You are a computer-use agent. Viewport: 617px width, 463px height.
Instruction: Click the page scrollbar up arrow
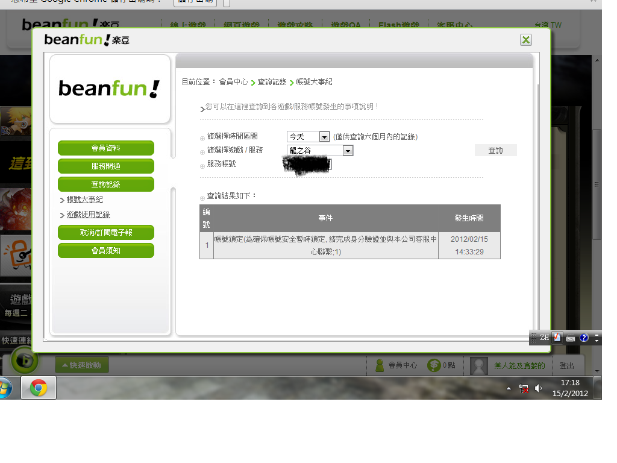[x=597, y=60]
